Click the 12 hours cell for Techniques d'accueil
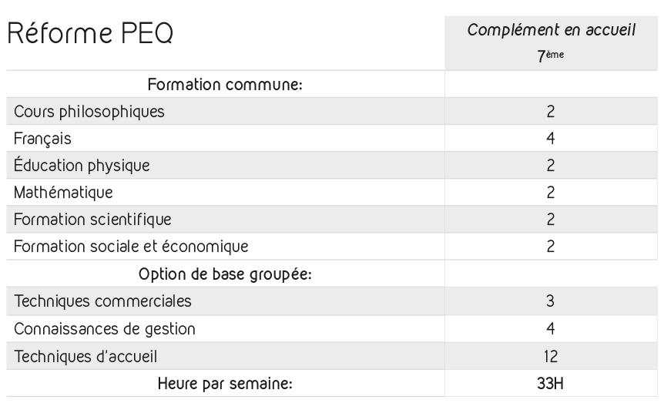The height and width of the screenshot is (403, 664). coord(551,357)
